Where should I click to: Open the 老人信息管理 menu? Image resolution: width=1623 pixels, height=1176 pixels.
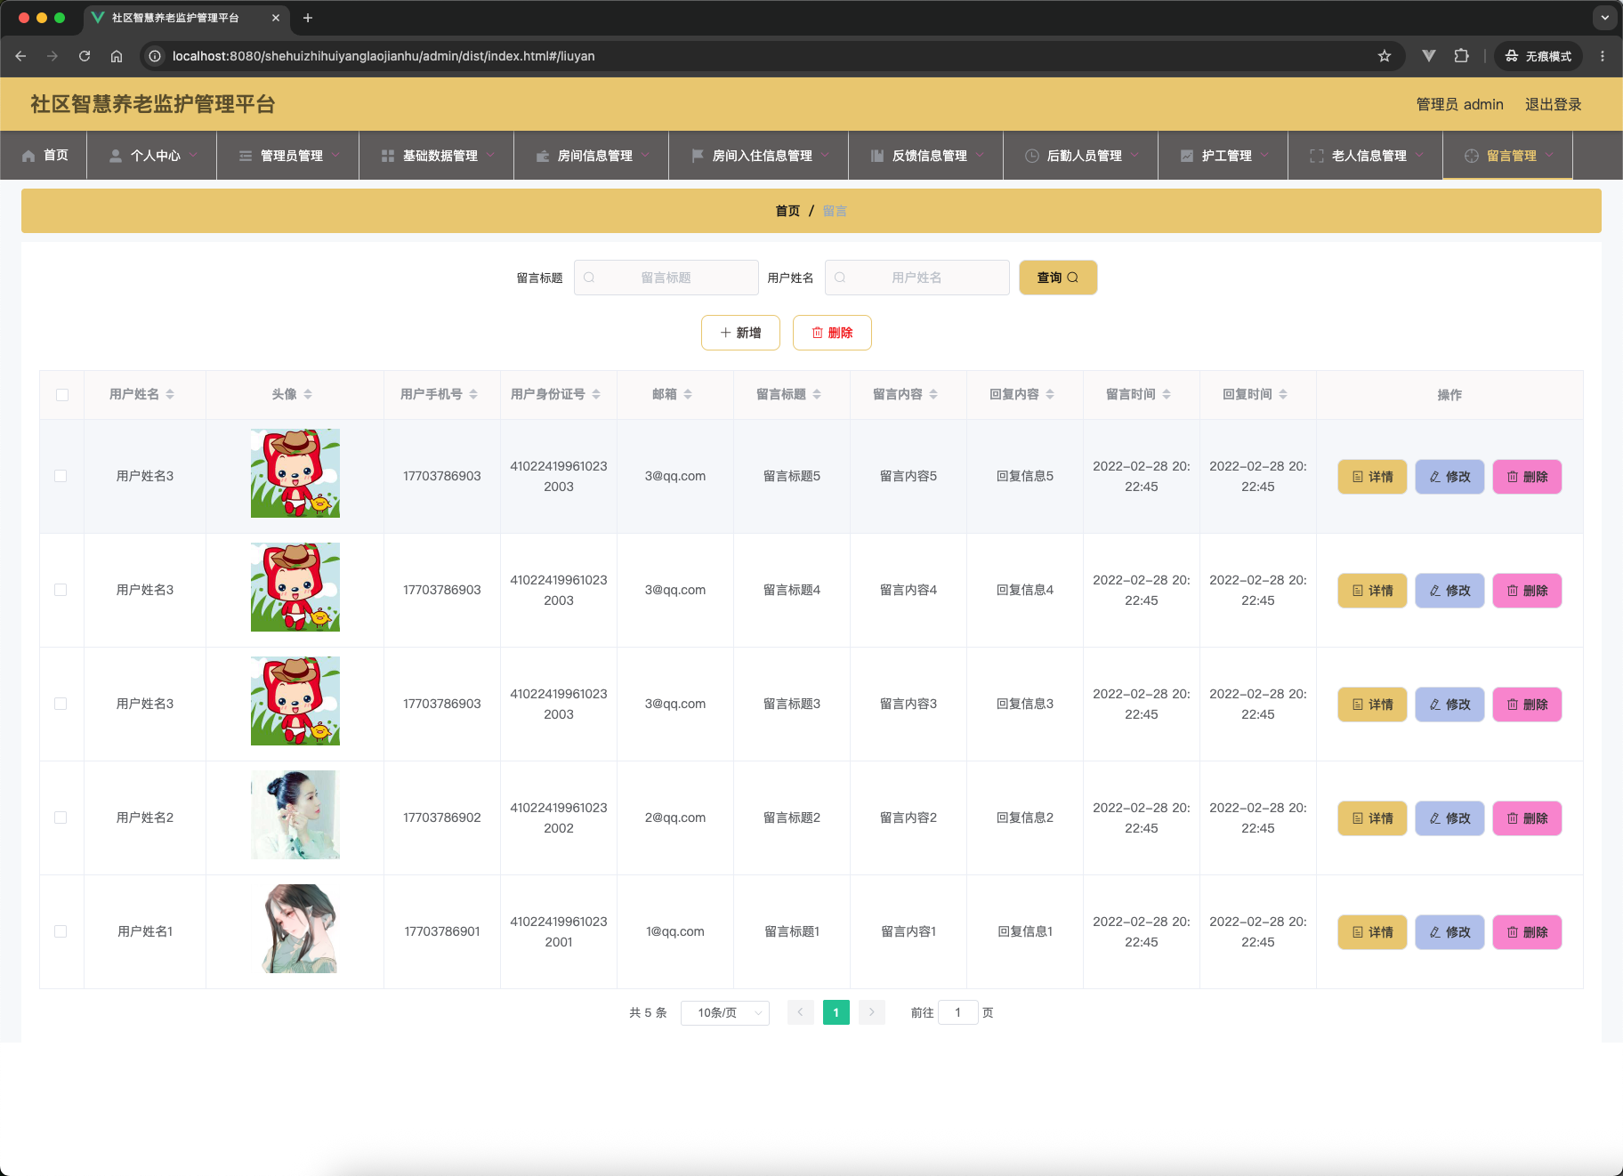coord(1366,156)
